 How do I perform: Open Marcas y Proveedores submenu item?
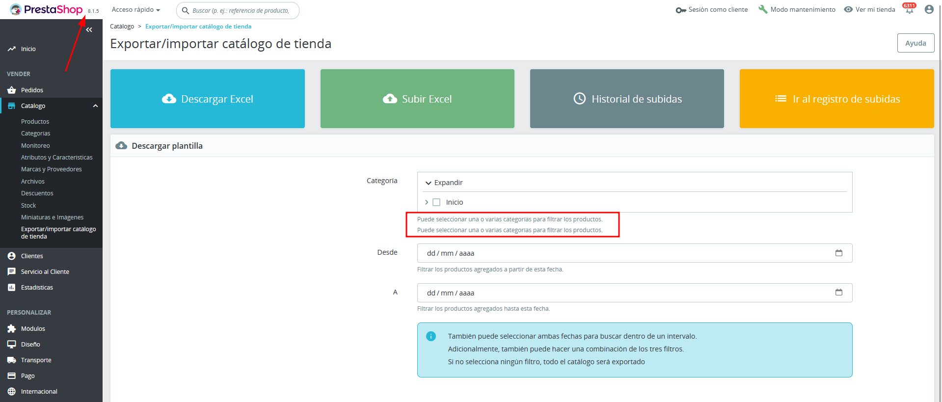click(x=52, y=169)
